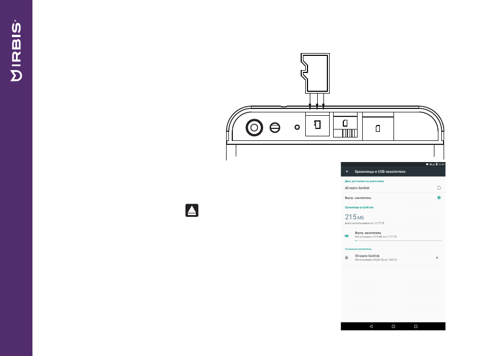Screen dimensions: 484x356
Task: Select SD-карта SanDisk radio button
Action: pyautogui.click(x=438, y=187)
